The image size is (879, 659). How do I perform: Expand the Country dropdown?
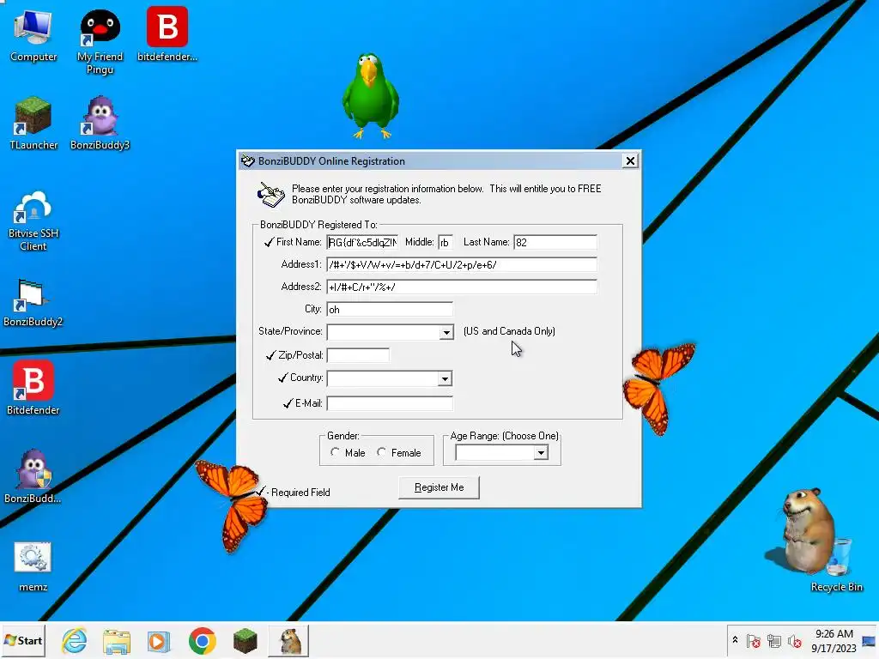point(445,378)
